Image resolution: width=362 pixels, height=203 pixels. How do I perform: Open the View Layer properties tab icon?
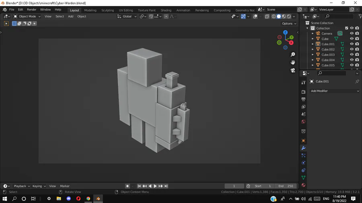pos(303,107)
